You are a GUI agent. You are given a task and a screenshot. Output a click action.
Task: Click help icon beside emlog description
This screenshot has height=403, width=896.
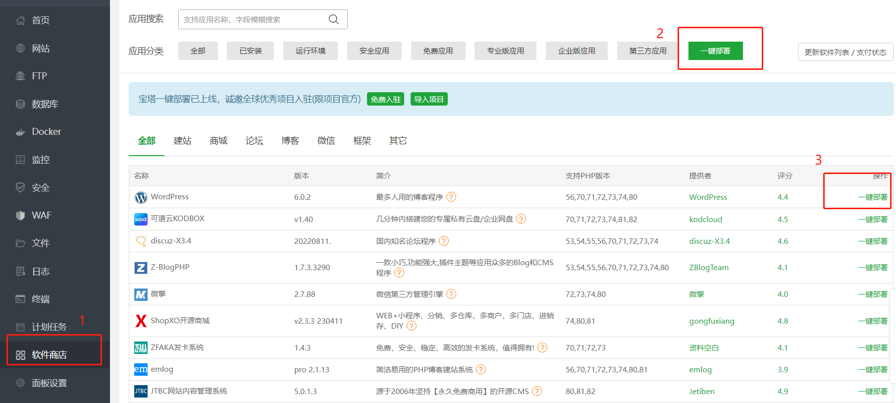[x=480, y=370]
